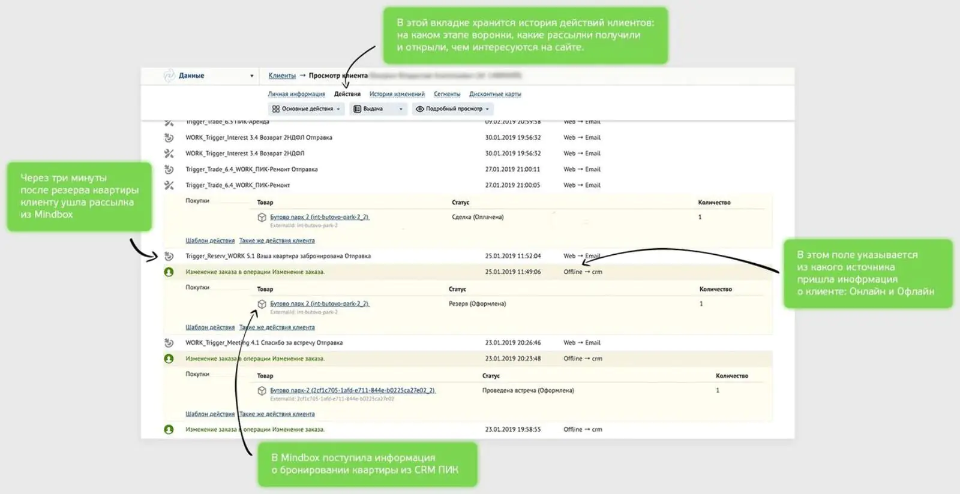Switch to the Личная информация tab
The image size is (960, 494).
[296, 94]
